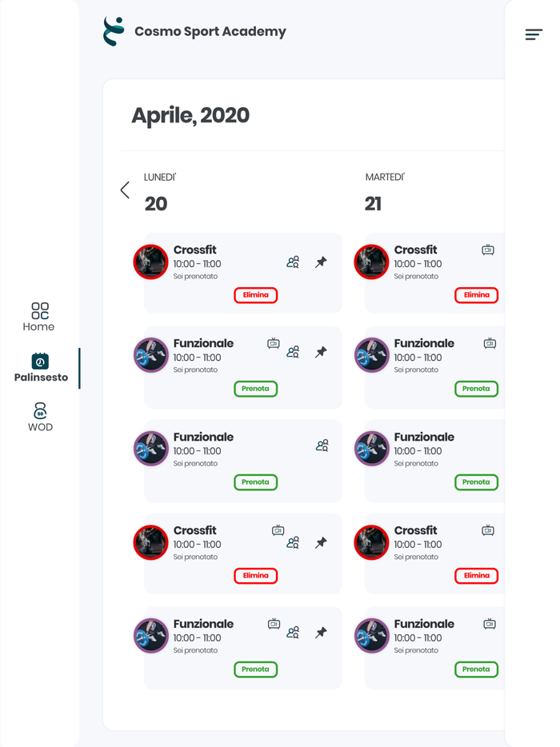The height and width of the screenshot is (747, 560).
Task: Click the Crossfit thumbnail on Monday's first class
Action: click(x=150, y=262)
